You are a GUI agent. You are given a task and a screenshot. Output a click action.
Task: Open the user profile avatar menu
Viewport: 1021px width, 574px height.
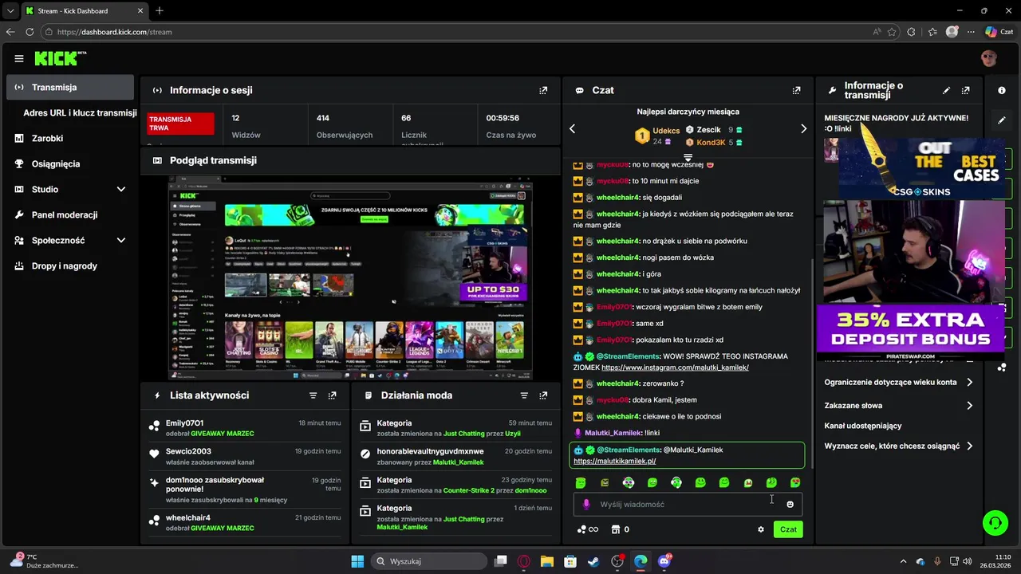click(x=989, y=58)
